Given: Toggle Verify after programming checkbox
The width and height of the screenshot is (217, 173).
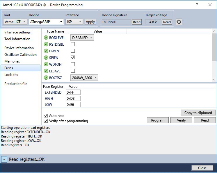Looking at the screenshot, I should 46,121.
